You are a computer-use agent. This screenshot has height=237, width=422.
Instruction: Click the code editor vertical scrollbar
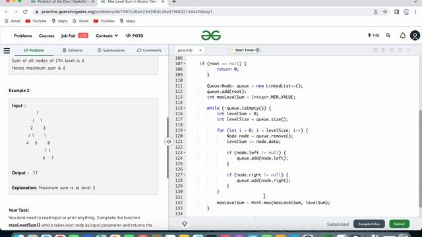(x=420, y=159)
